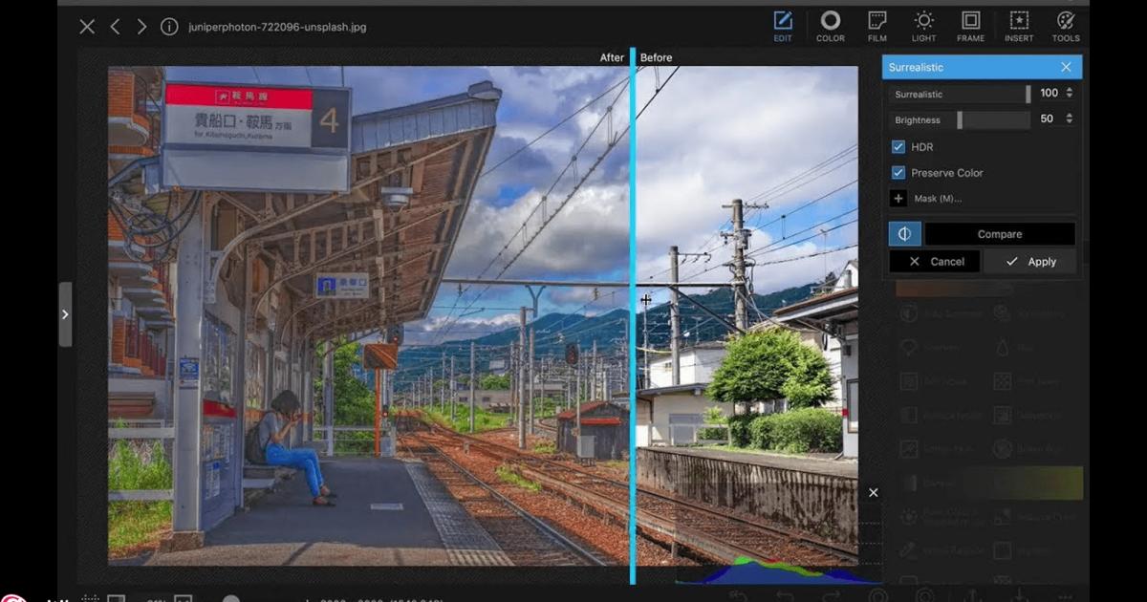The width and height of the screenshot is (1147, 602).
Task: Apply the Surrealistic effect
Action: [1029, 261]
